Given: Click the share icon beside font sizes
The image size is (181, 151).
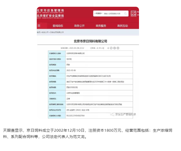Looking at the screenshot, I should coord(108,48).
